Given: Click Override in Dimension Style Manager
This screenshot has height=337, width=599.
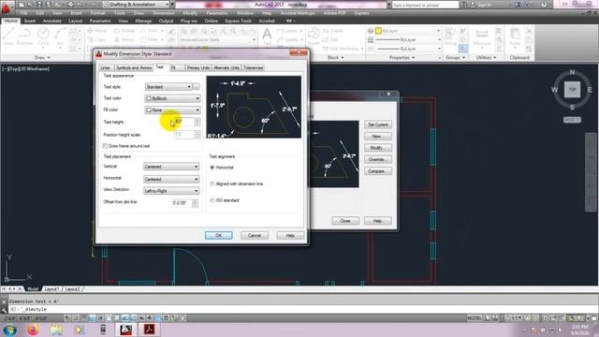Looking at the screenshot, I should coord(378,159).
